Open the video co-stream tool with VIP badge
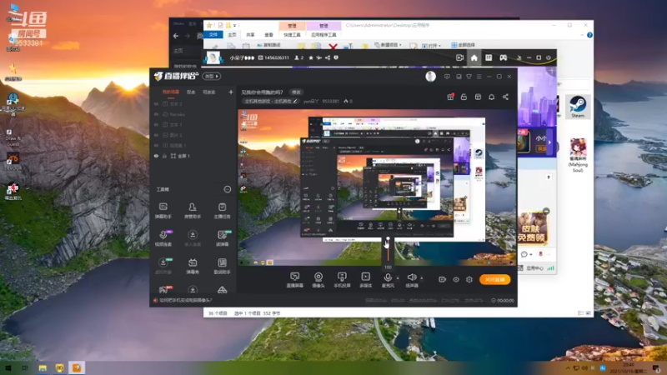Viewport: 667px width, 375px height. click(x=163, y=238)
